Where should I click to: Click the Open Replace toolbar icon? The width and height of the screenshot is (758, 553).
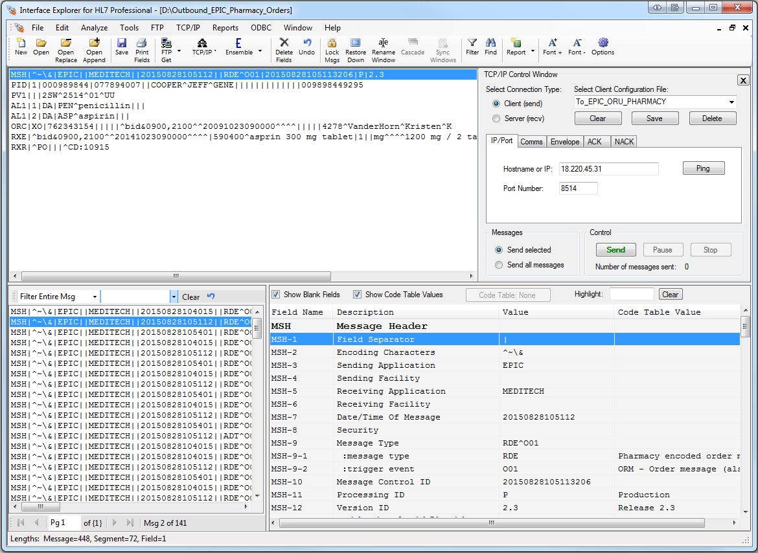click(65, 51)
